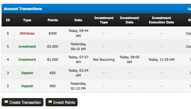This screenshot has height=109, width=191.
Task: Click the Create Transaction button
Action: [22, 102]
